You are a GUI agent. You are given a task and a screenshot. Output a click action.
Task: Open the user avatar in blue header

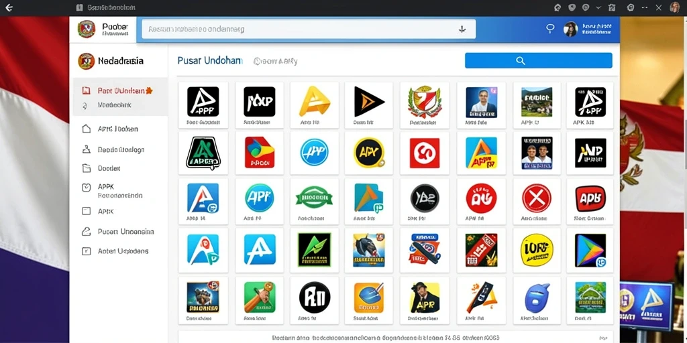click(570, 29)
